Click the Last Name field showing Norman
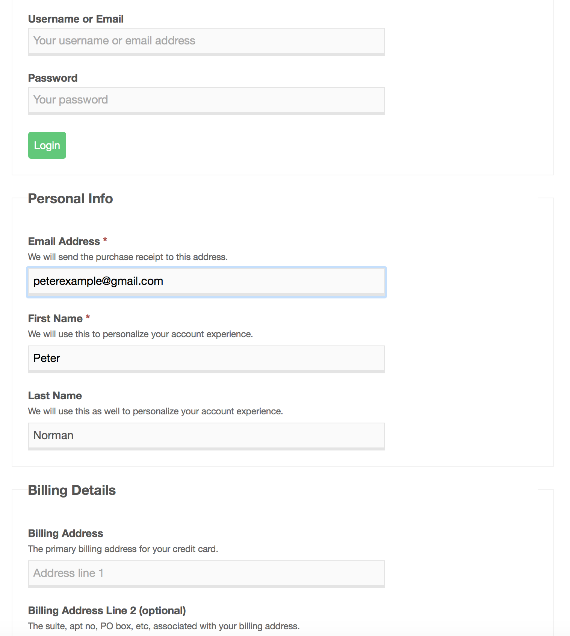 [206, 436]
